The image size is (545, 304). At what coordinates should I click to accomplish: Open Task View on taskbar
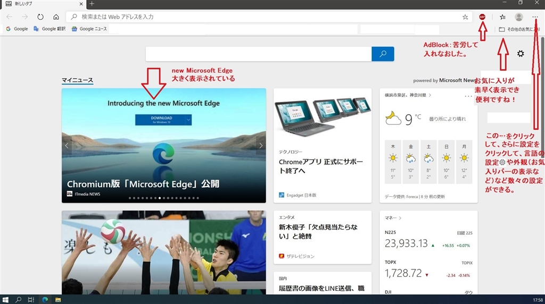[x=31, y=300]
